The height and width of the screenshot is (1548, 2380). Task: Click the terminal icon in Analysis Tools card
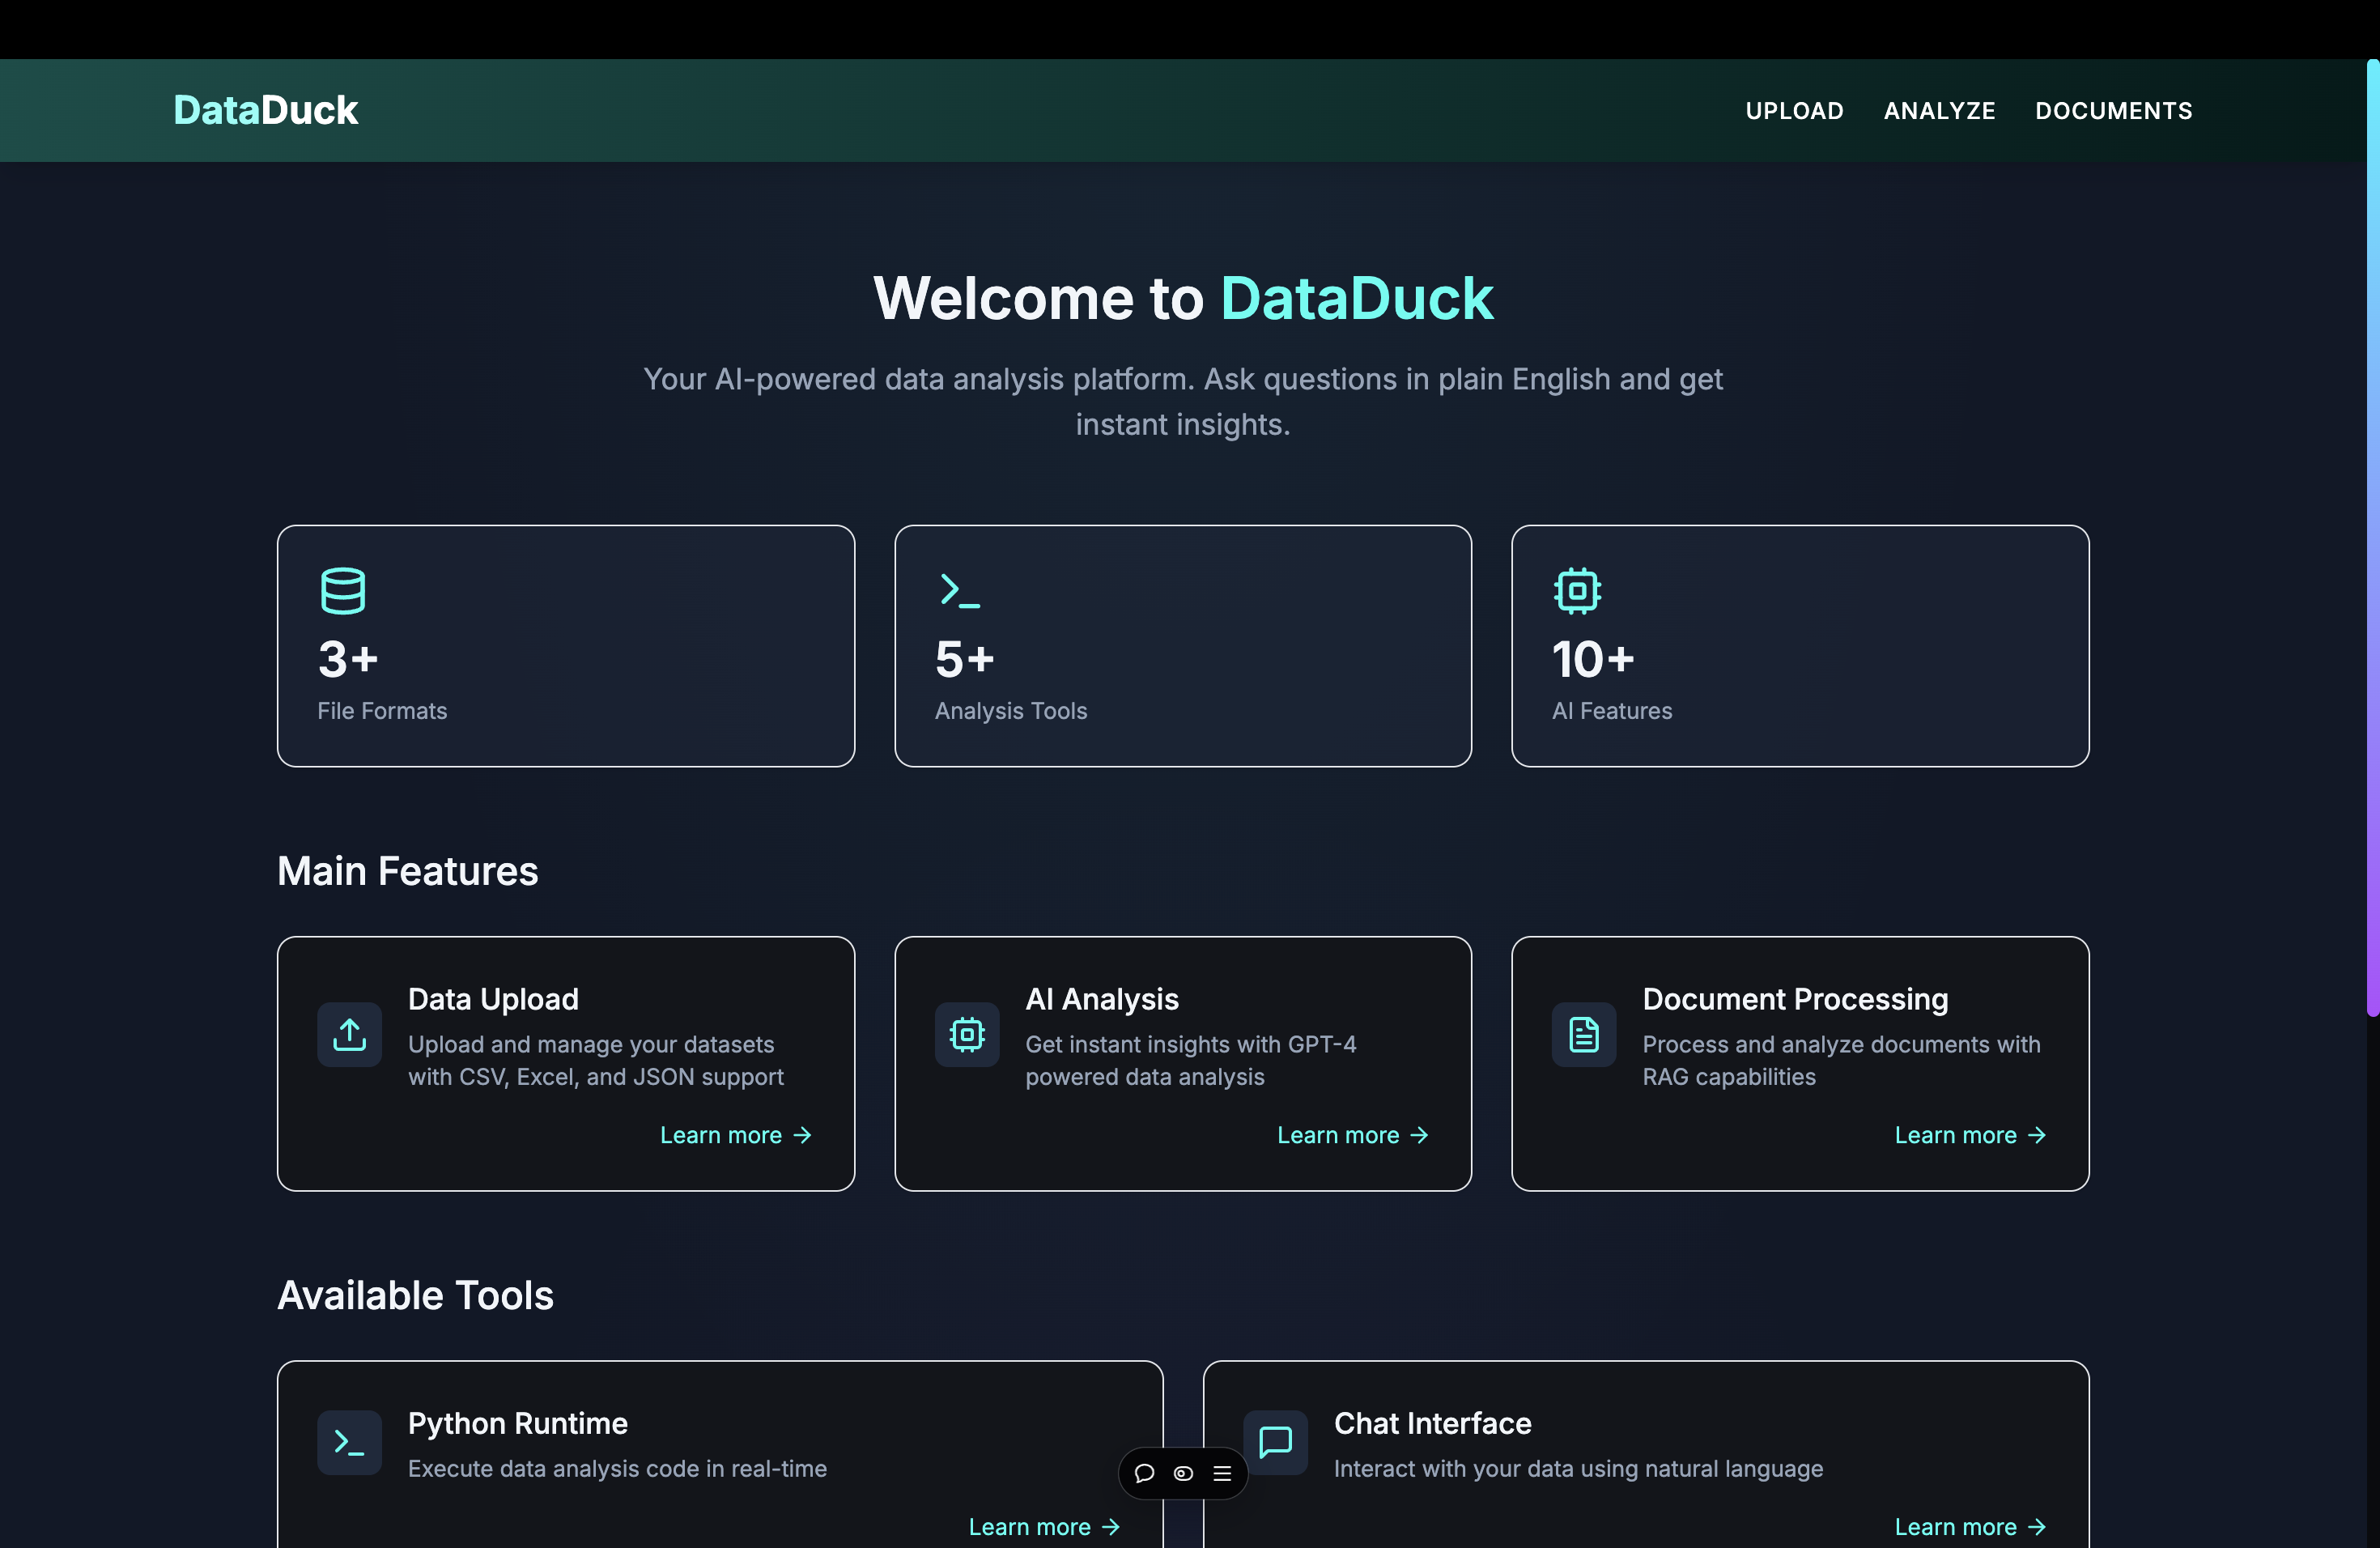959,590
